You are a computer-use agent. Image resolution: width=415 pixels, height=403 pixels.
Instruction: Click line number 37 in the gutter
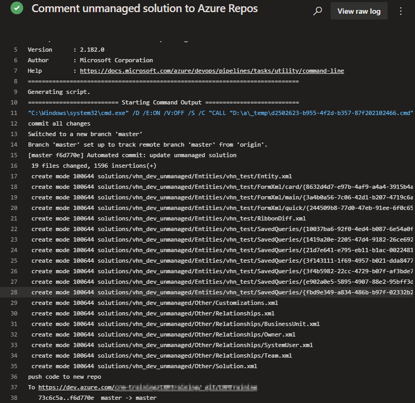(x=14, y=387)
